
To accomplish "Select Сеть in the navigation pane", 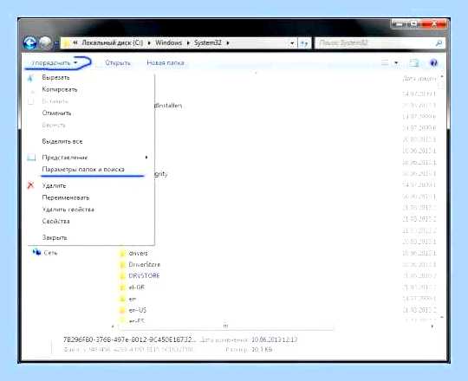I will pyautogui.click(x=50, y=253).
